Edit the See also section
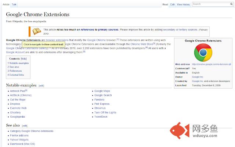The width and height of the screenshot is (235, 147). 25,126
